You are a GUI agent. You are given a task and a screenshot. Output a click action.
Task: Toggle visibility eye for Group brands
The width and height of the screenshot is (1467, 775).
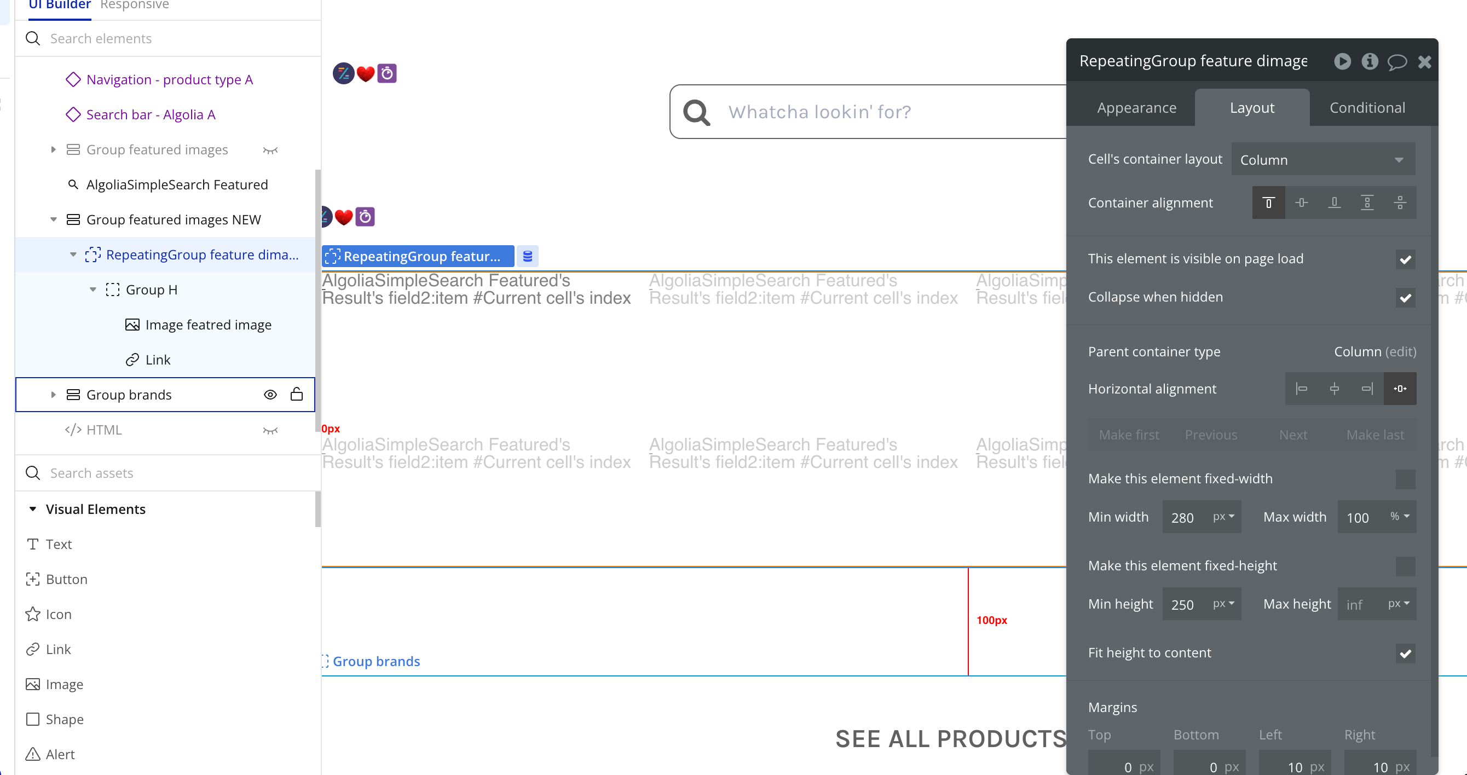270,395
